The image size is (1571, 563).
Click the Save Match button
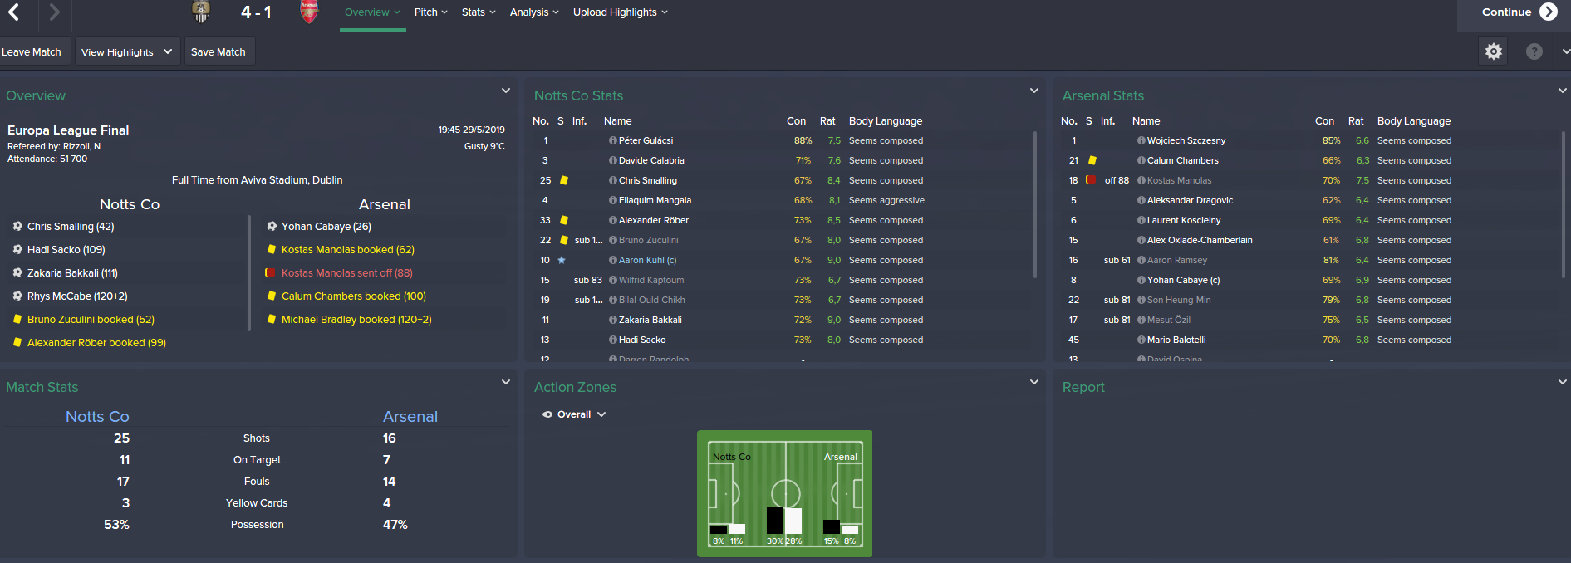(x=218, y=51)
